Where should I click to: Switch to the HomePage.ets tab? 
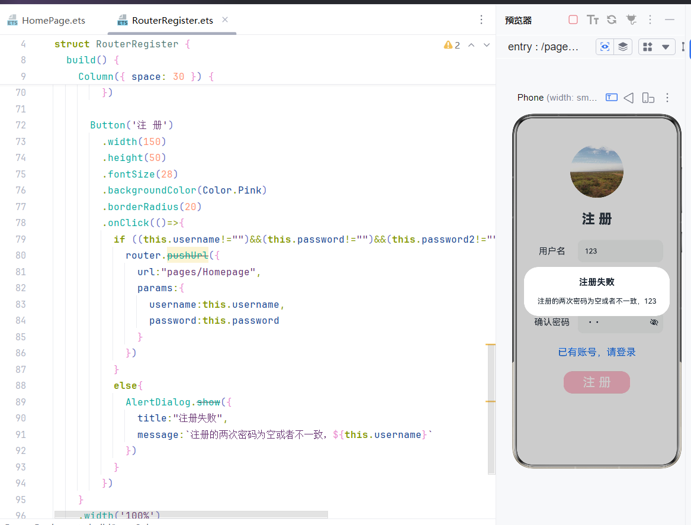[46, 20]
